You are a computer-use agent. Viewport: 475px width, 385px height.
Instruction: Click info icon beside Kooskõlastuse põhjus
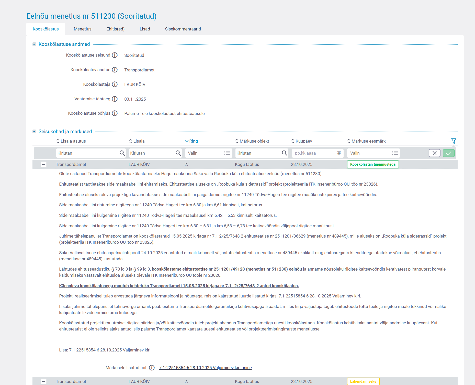(115, 113)
